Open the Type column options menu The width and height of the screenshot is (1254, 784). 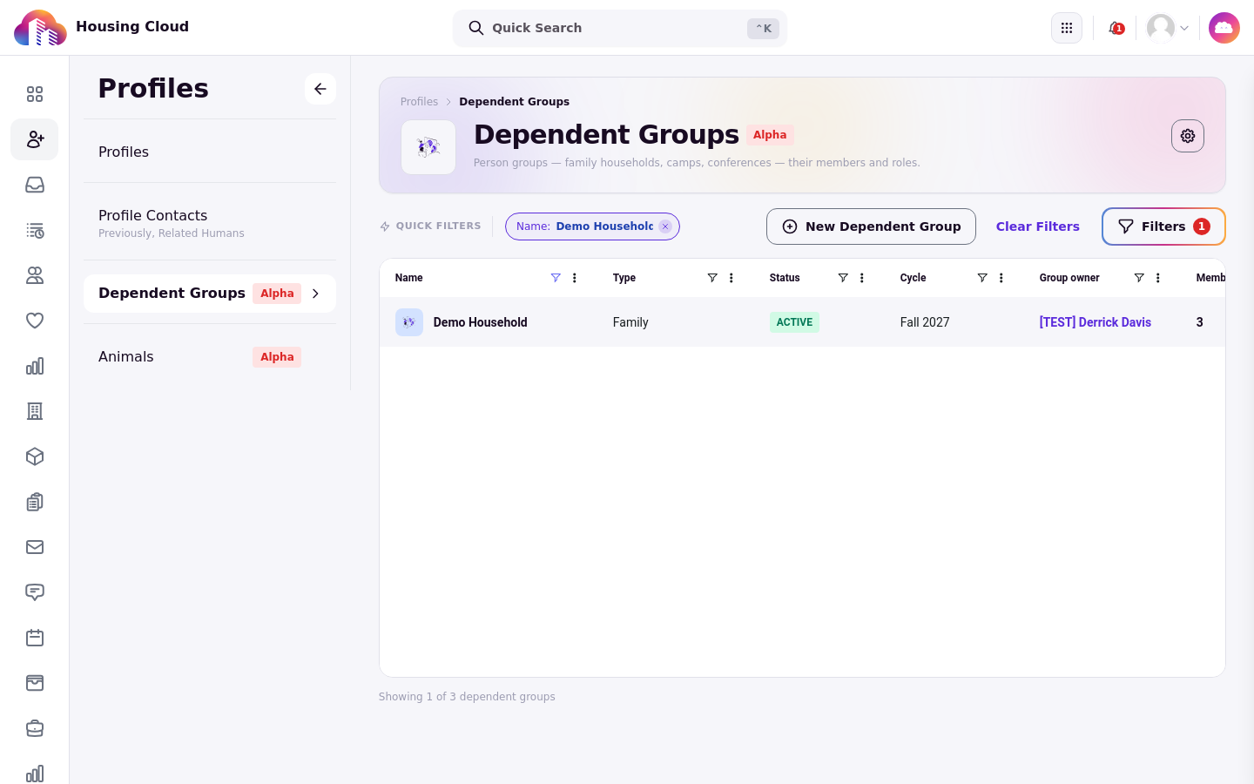[731, 278]
